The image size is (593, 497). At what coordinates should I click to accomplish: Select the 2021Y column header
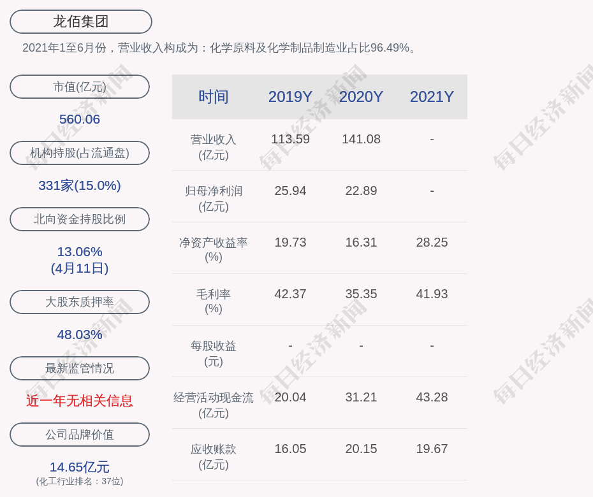[432, 97]
